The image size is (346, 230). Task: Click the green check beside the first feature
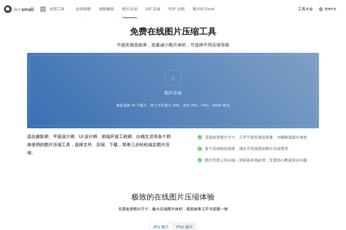point(200,137)
